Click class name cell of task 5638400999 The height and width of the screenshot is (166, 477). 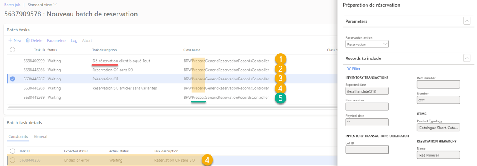226,61
